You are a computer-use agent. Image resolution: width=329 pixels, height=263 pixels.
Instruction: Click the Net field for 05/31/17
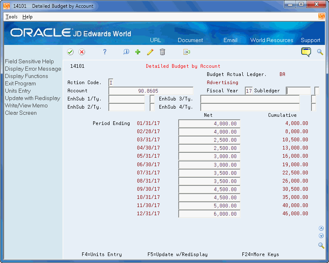pyautogui.click(x=209, y=156)
